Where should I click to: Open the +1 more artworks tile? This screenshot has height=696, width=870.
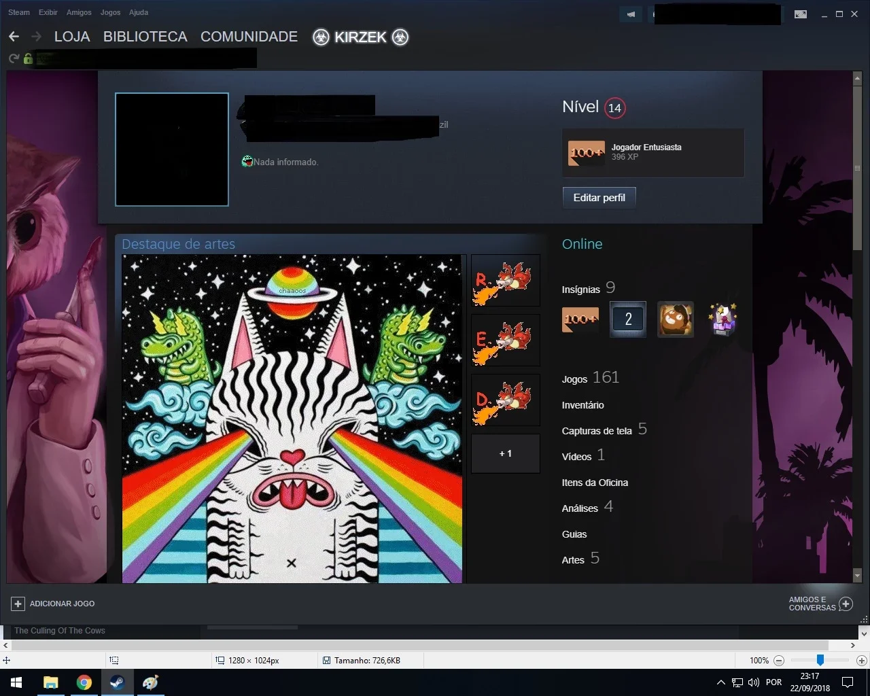tap(505, 453)
